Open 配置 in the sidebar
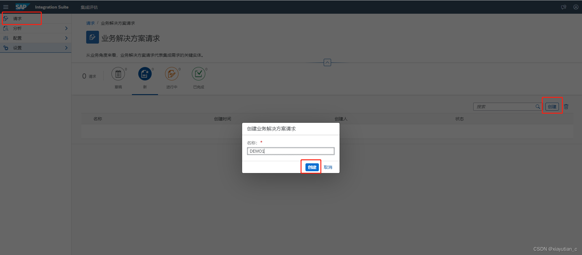582x255 pixels. tap(36, 38)
